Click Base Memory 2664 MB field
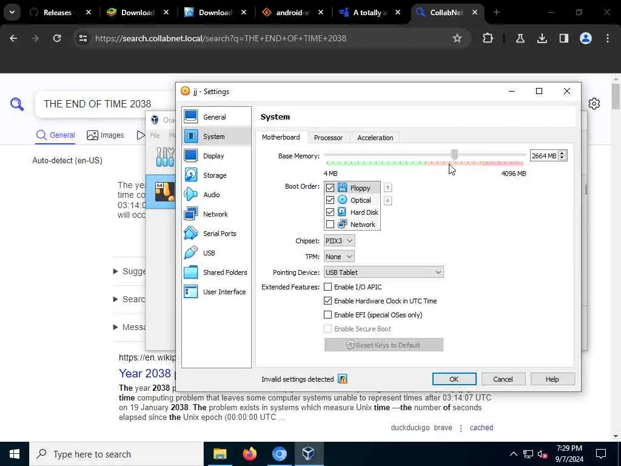 (544, 156)
